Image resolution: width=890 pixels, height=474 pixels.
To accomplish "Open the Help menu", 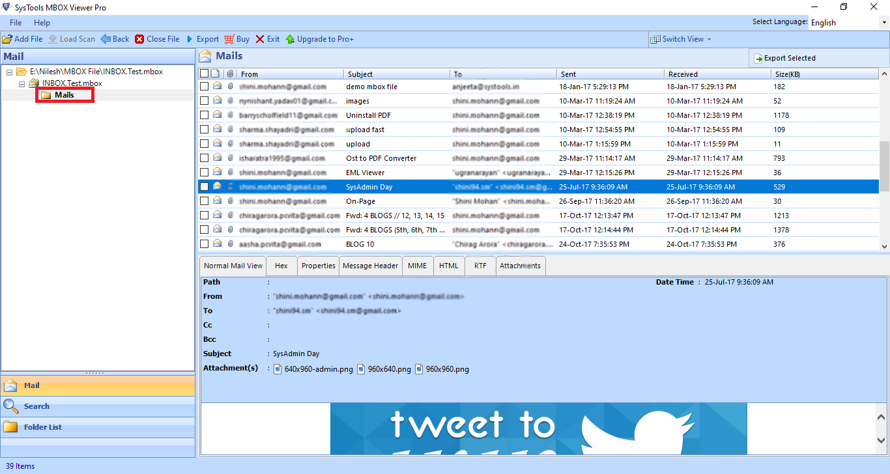I will coord(42,23).
